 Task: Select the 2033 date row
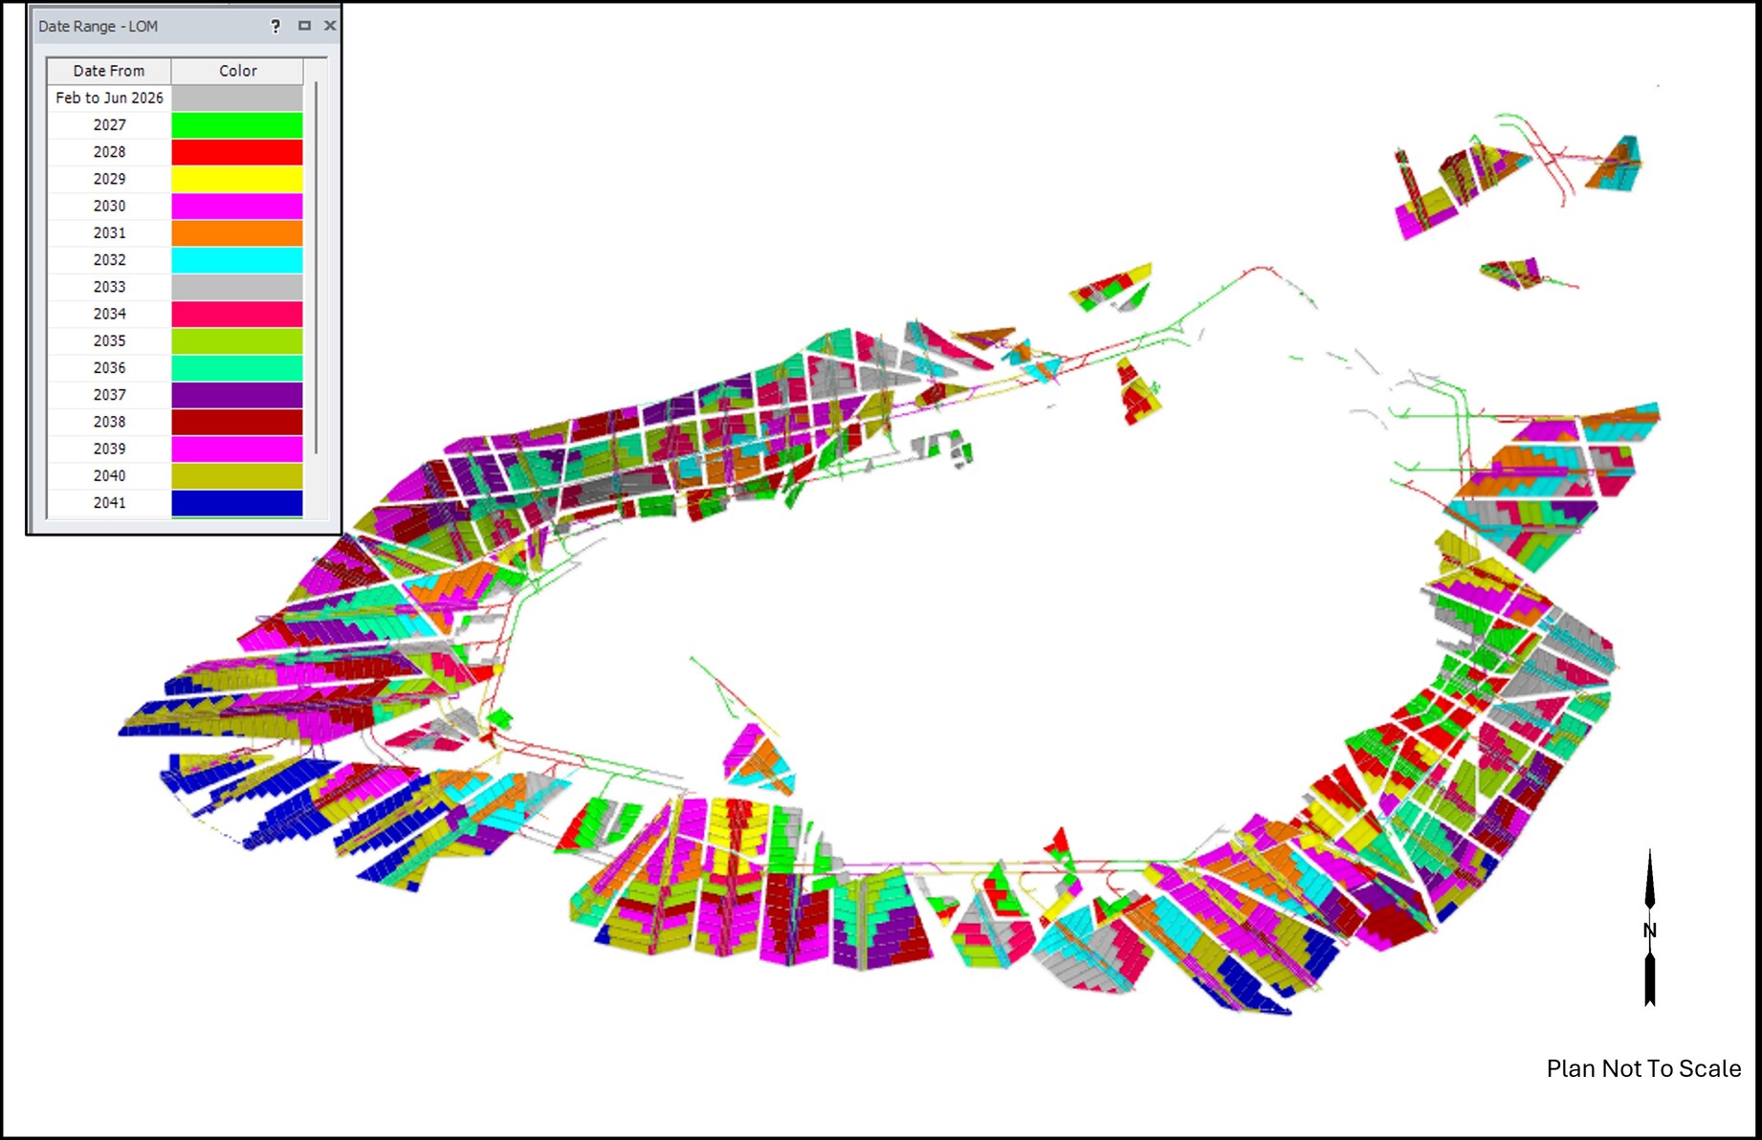pos(175,287)
